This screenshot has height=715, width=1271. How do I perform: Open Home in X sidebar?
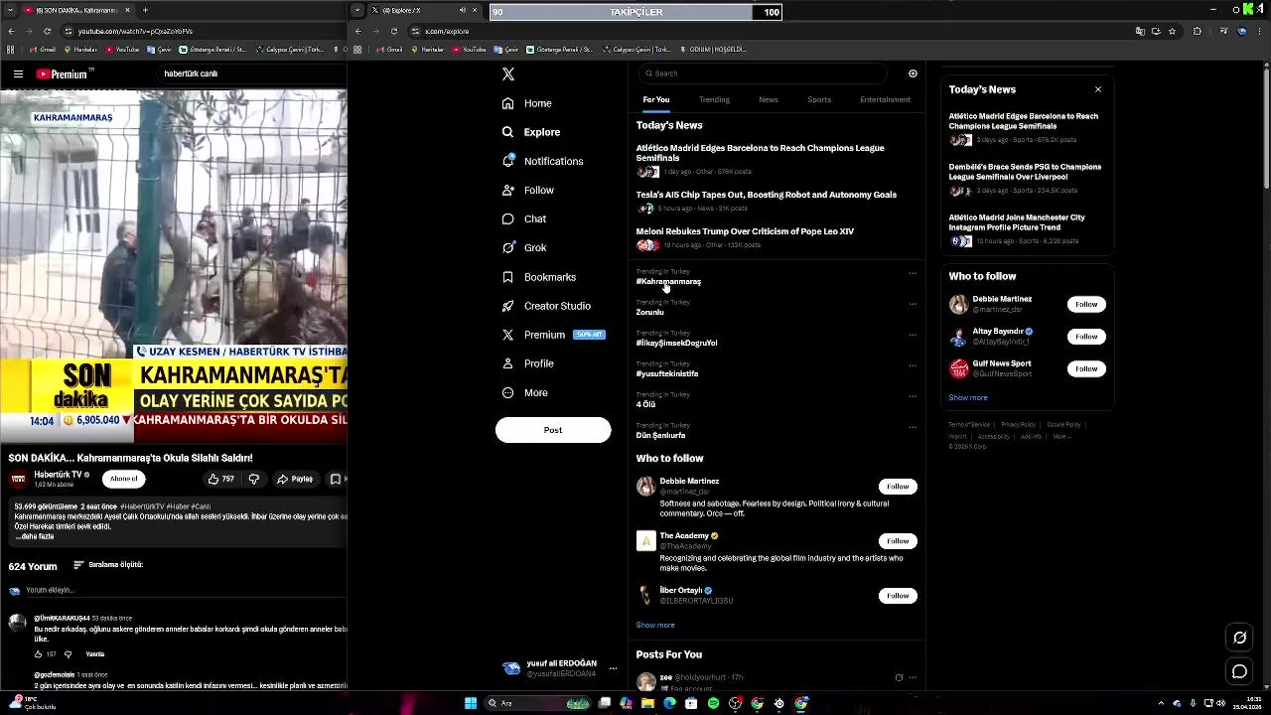(x=526, y=103)
